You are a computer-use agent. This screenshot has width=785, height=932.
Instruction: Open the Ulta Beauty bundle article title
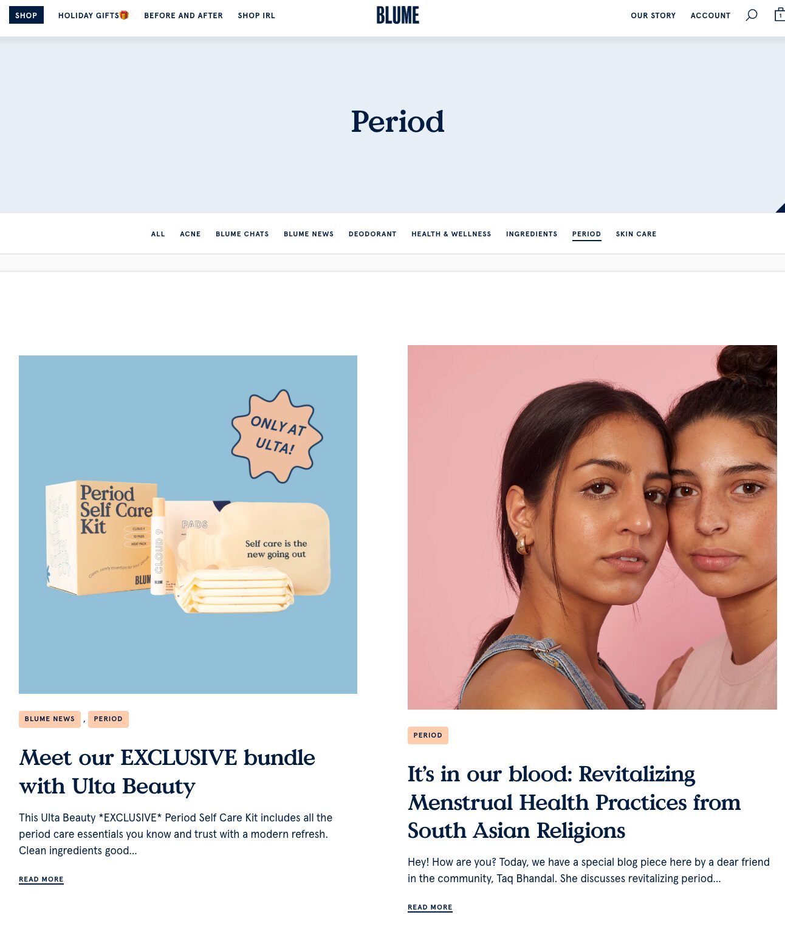pos(167,772)
